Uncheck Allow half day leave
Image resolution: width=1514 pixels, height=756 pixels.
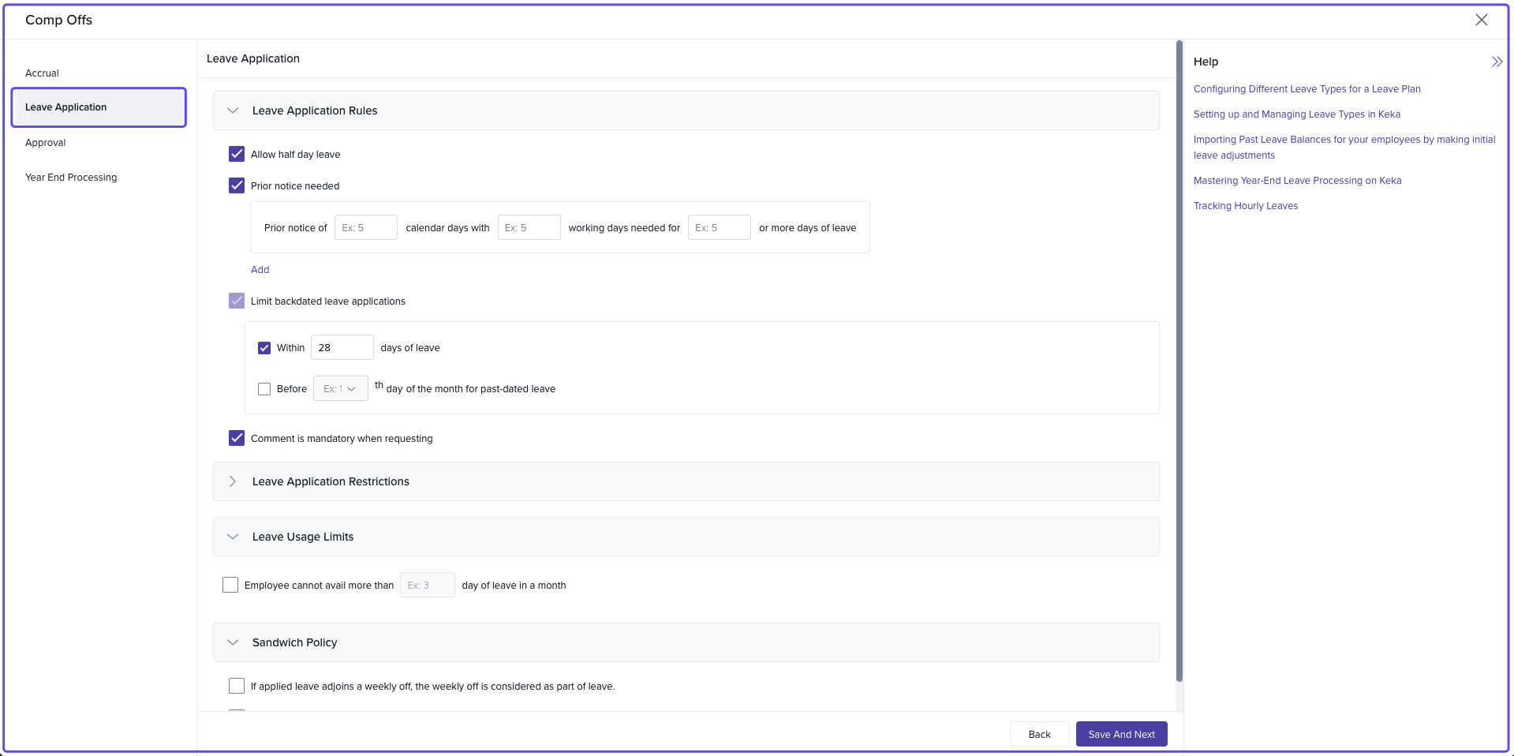(x=237, y=154)
